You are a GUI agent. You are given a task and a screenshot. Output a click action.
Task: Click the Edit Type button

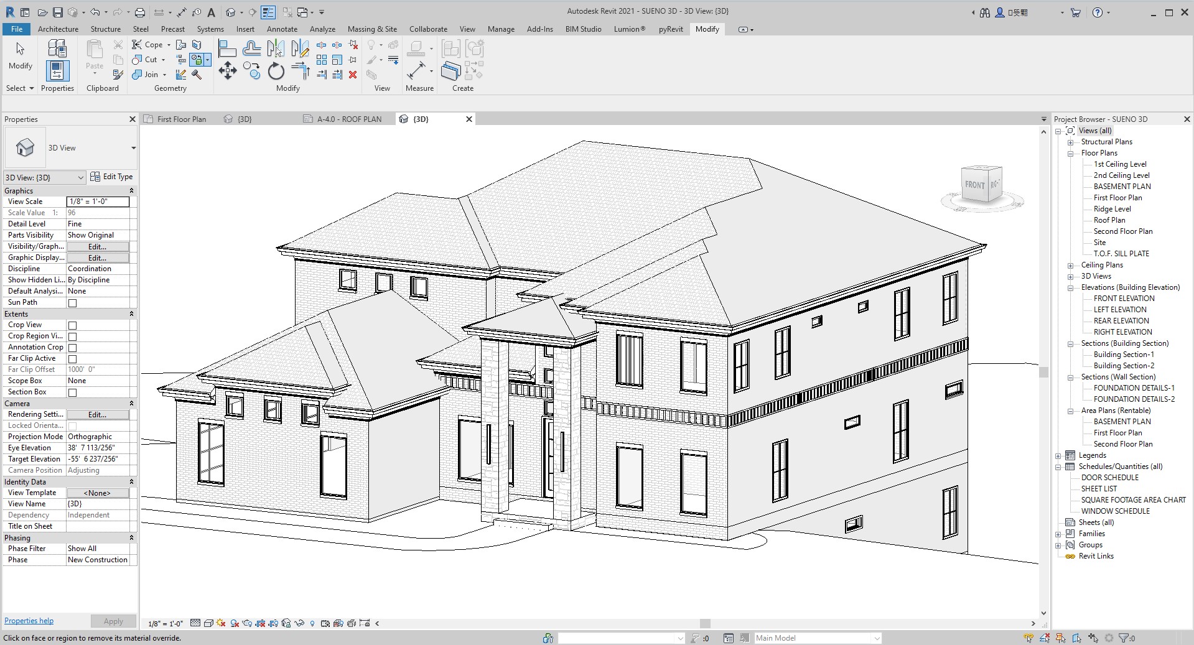[x=111, y=177]
